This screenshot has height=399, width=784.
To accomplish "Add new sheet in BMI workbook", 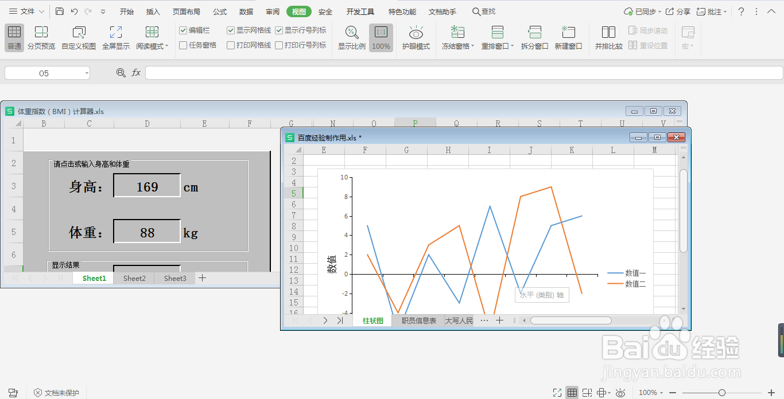I will click(202, 278).
